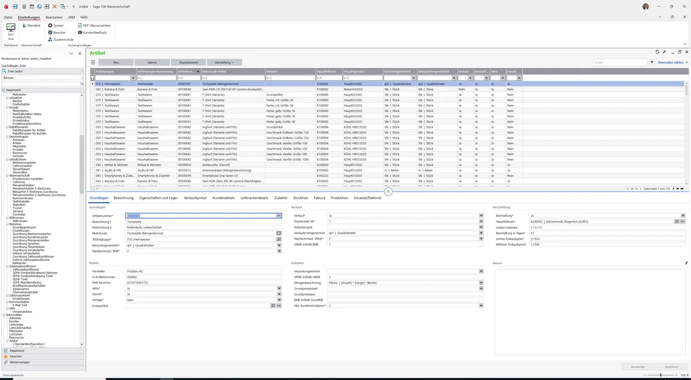Open the Verkauf field dropdown

pyautogui.click(x=481, y=215)
